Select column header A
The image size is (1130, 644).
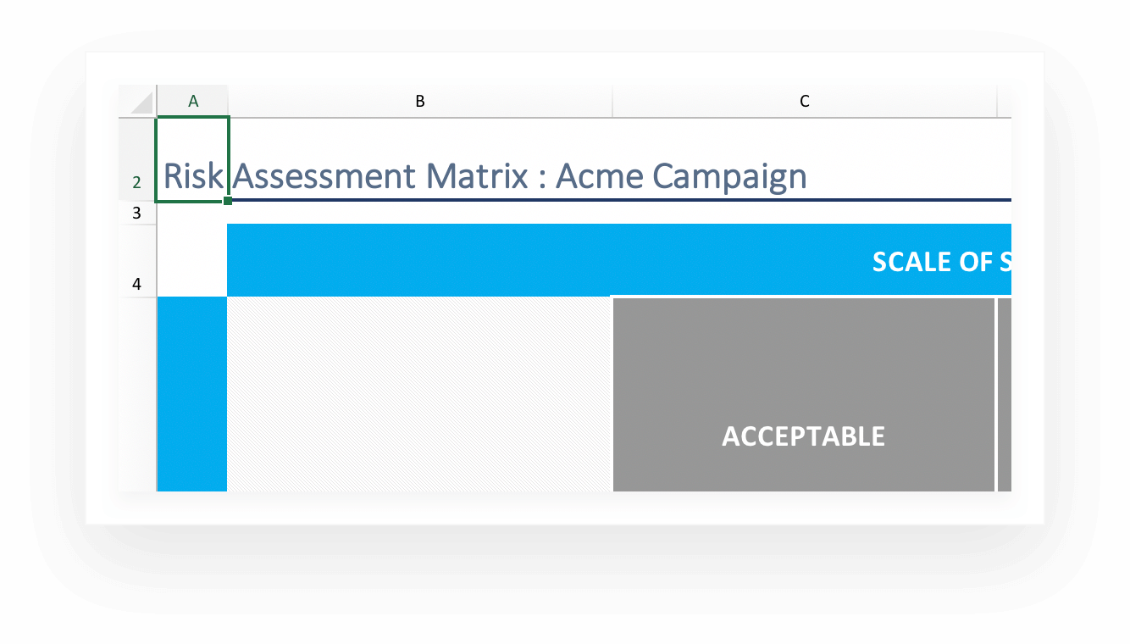point(192,100)
